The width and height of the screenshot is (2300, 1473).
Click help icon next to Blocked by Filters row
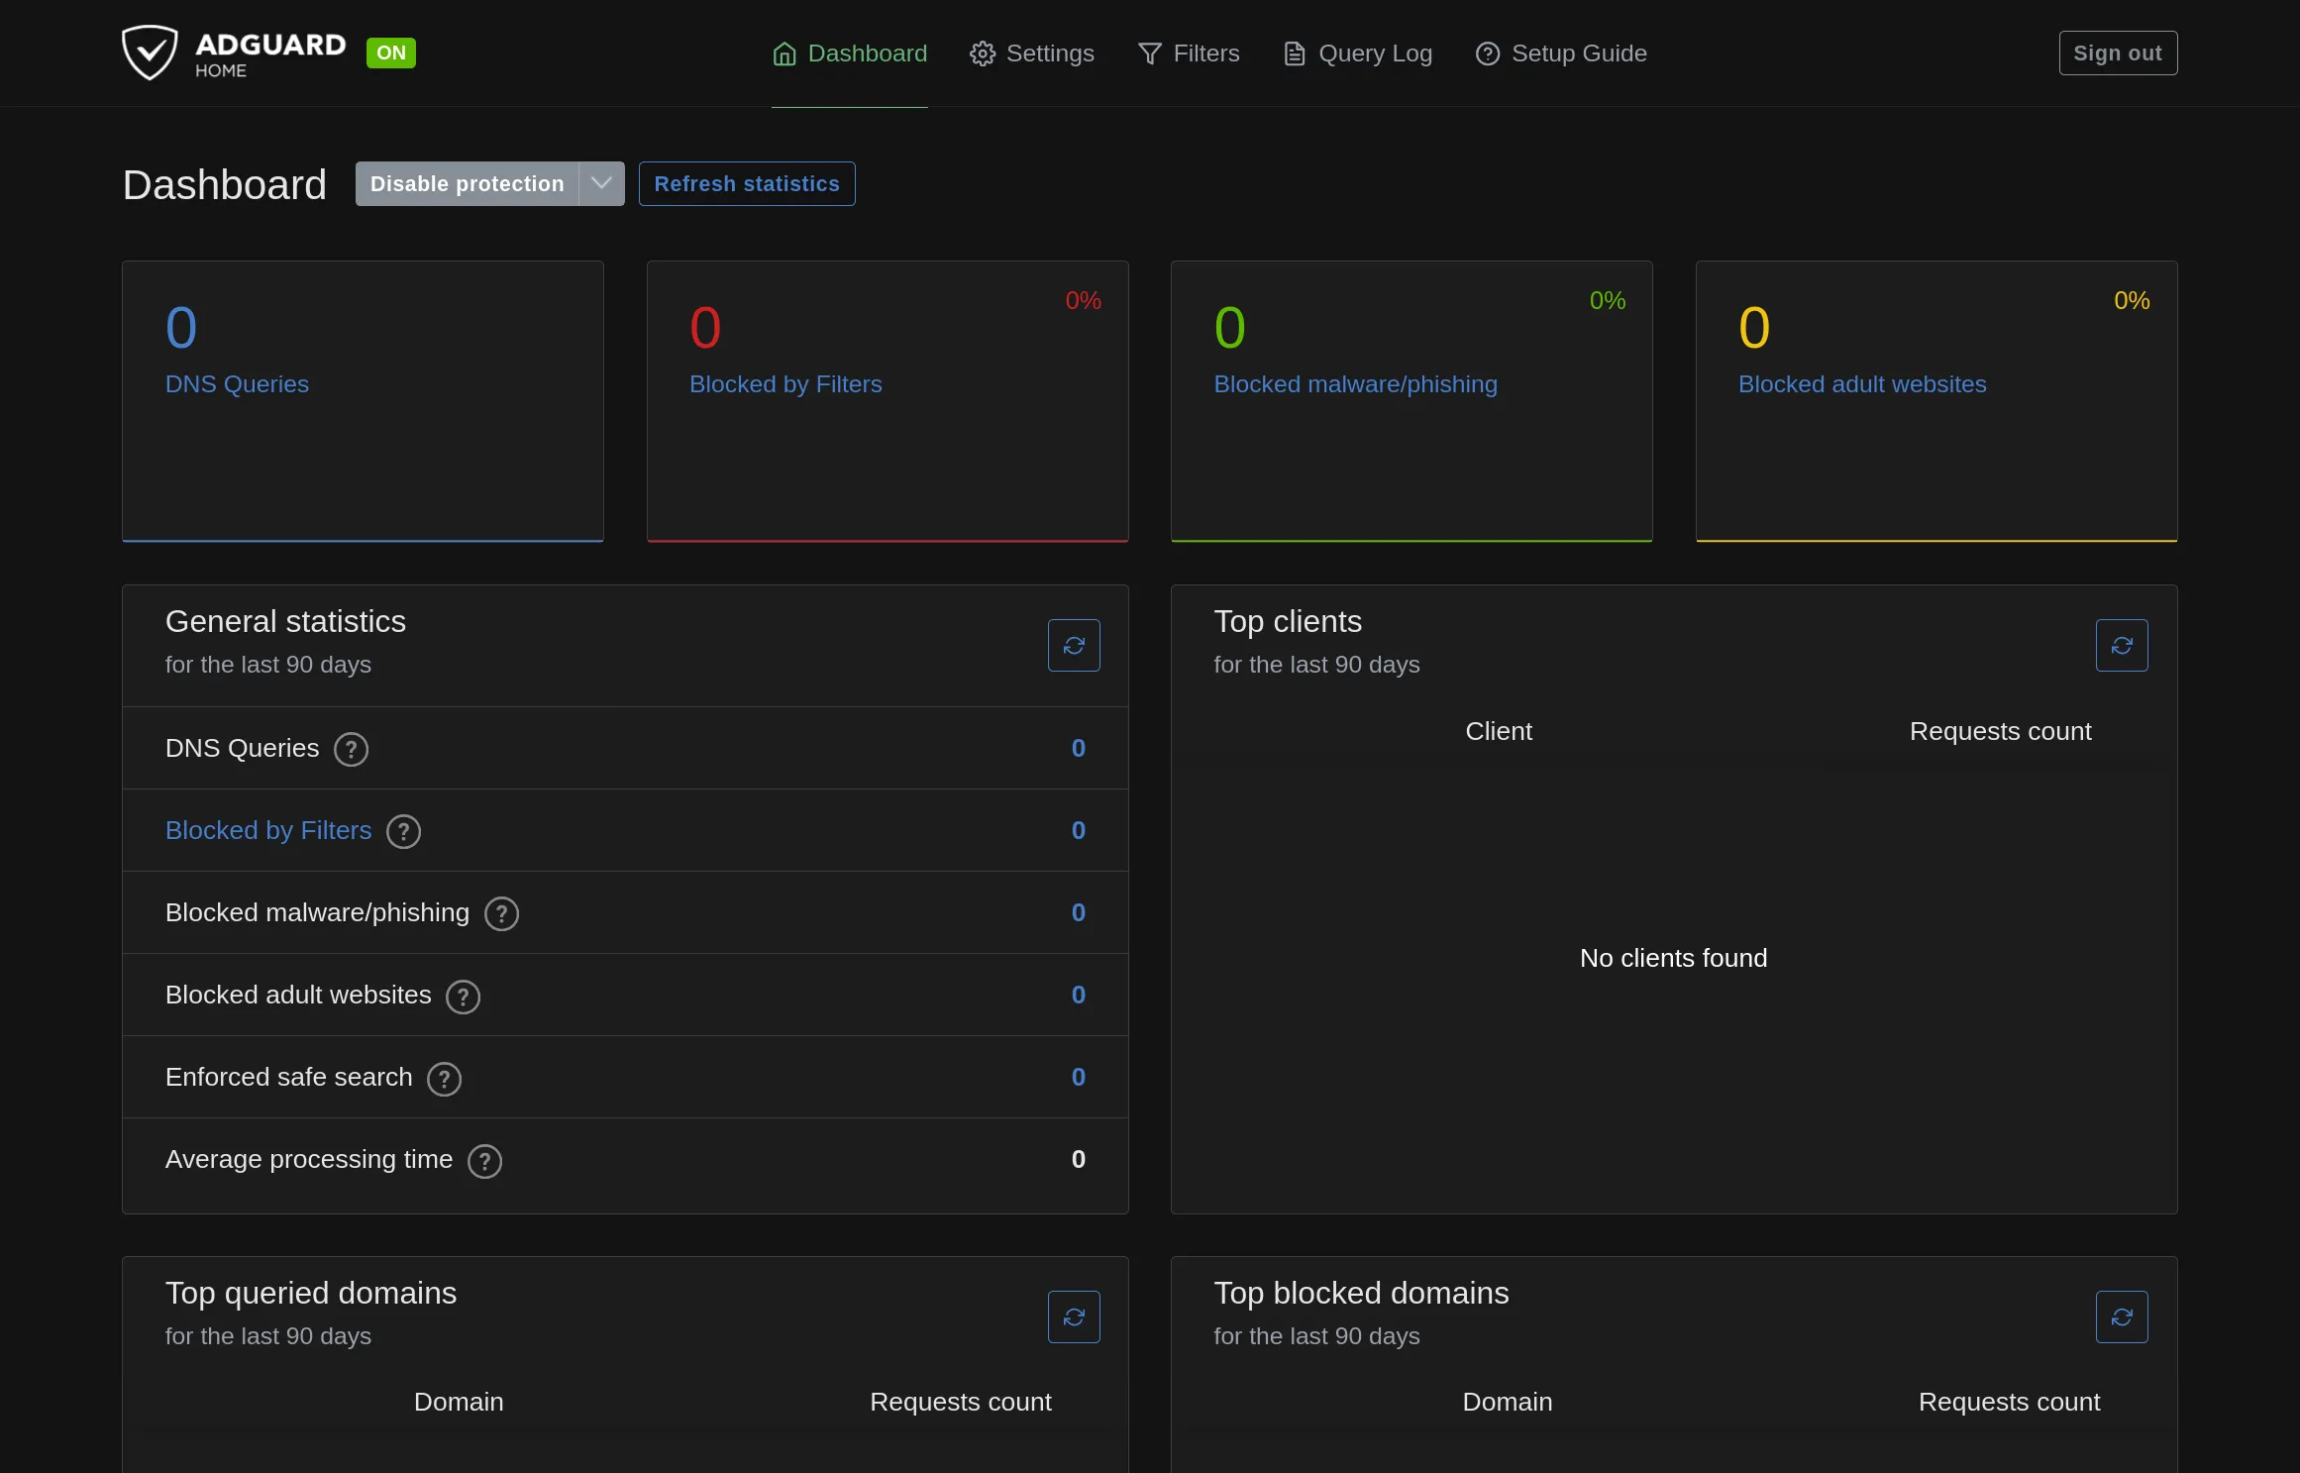[x=403, y=831]
